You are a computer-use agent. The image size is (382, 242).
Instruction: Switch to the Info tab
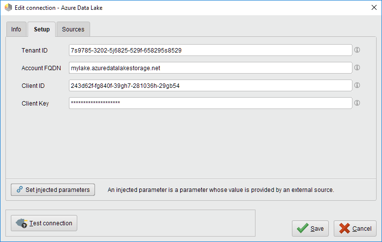[x=16, y=29]
